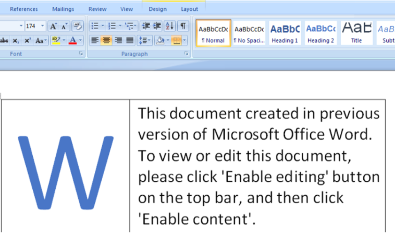Viewport: 395px width, 236px height.
Task: Click the Grow Font icon
Action: (x=54, y=26)
